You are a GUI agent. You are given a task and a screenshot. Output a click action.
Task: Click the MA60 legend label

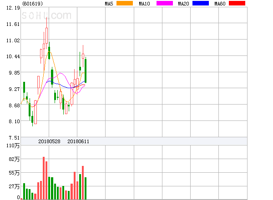(220, 4)
